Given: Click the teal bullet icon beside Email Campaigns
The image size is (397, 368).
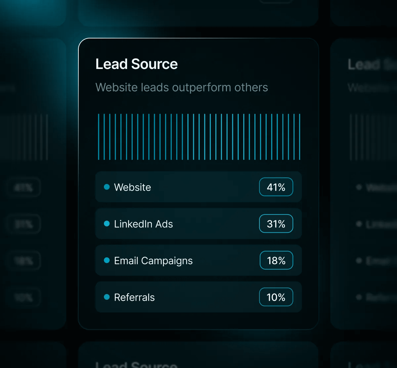Looking at the screenshot, I should [x=107, y=261].
